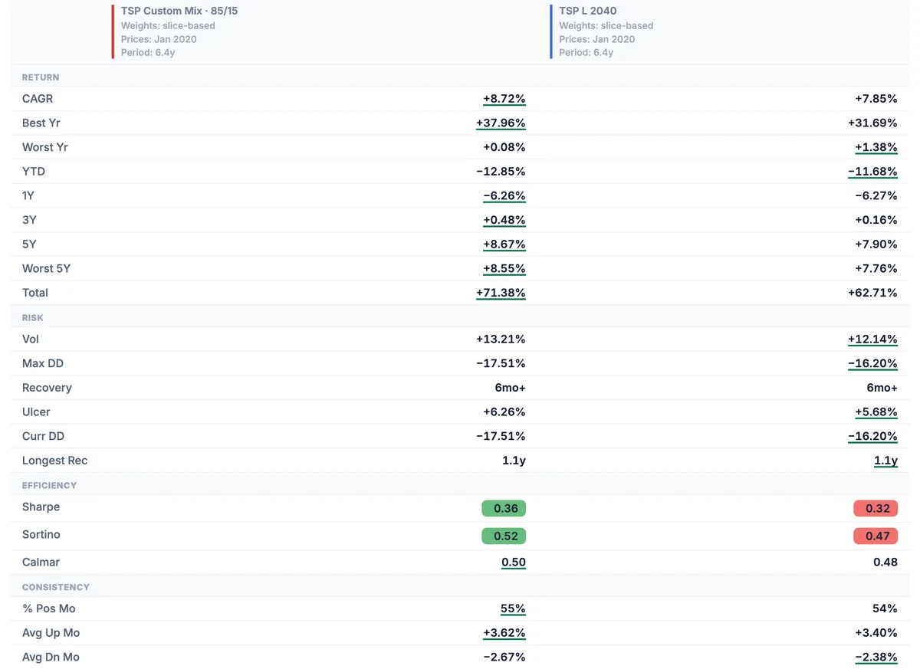Click the RETURN section heading
Viewport: 920px width, 669px height.
(41, 77)
